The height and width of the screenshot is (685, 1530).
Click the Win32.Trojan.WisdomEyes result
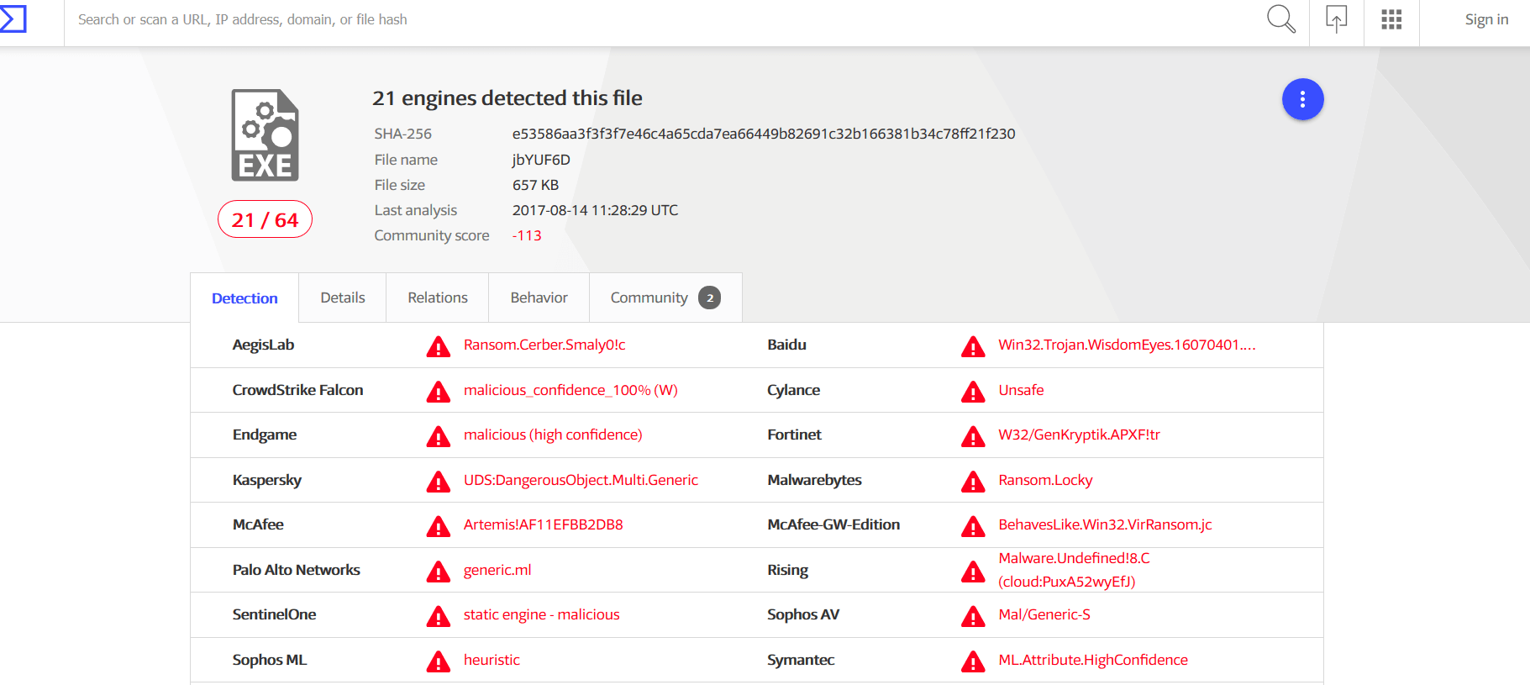(x=1127, y=345)
